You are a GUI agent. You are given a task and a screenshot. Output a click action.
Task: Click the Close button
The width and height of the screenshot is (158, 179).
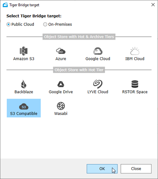136,169
